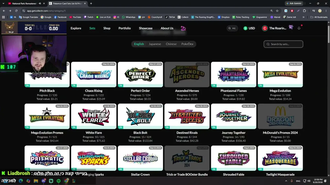Viewport: 330px width, 185px height.
Task: Open the browser zoom magnifier icon
Action: click(271, 11)
